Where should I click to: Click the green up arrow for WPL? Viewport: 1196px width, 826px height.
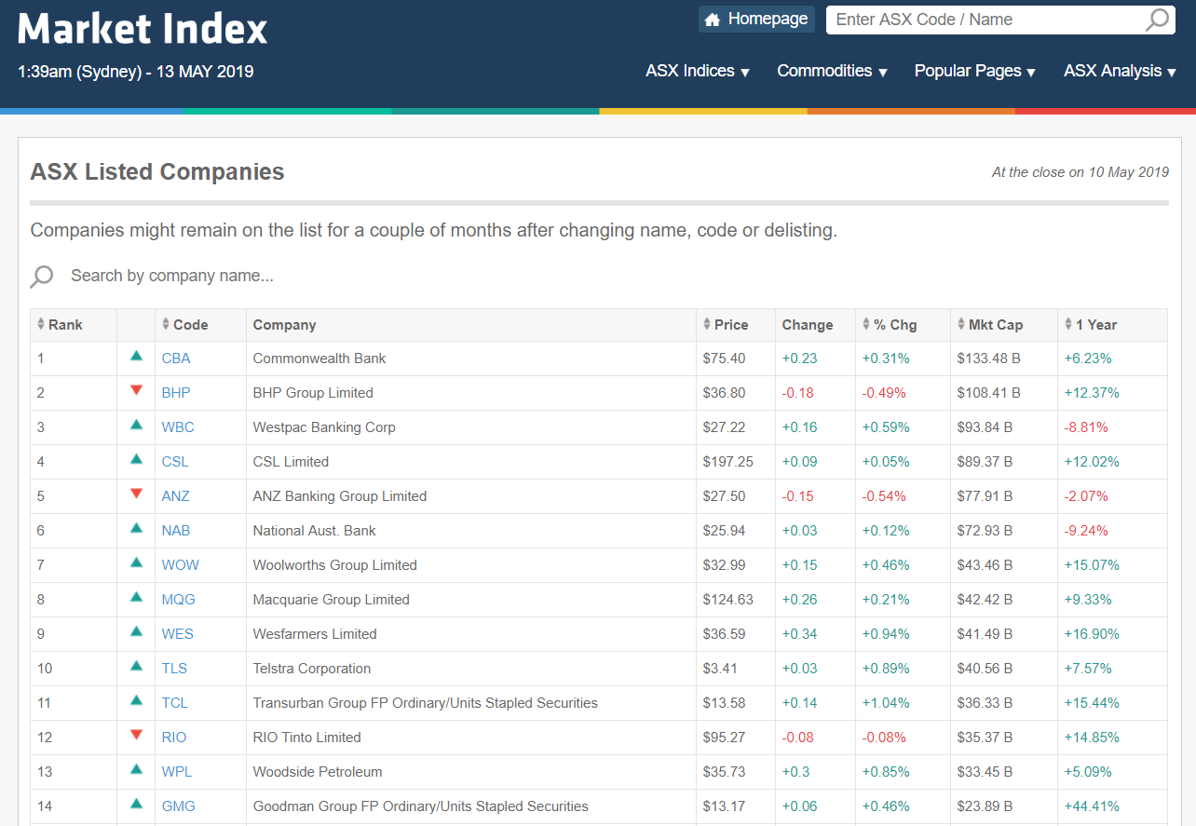click(x=137, y=769)
